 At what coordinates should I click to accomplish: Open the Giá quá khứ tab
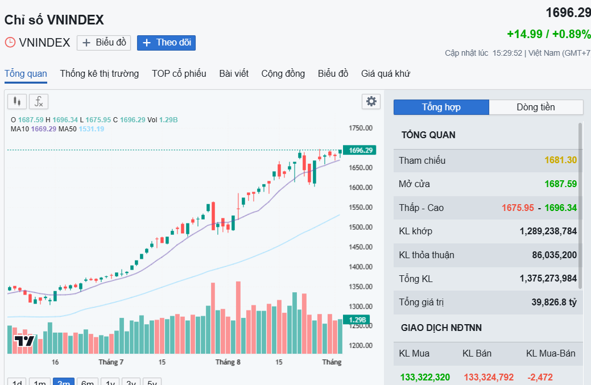click(x=386, y=73)
